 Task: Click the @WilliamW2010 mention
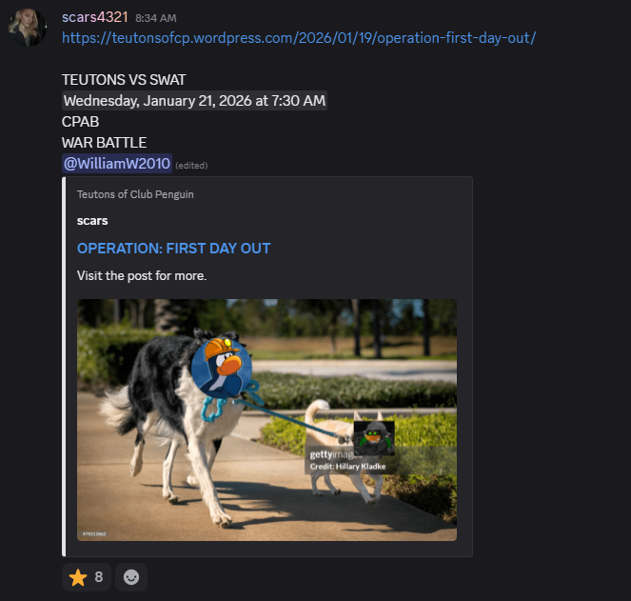[x=117, y=163]
